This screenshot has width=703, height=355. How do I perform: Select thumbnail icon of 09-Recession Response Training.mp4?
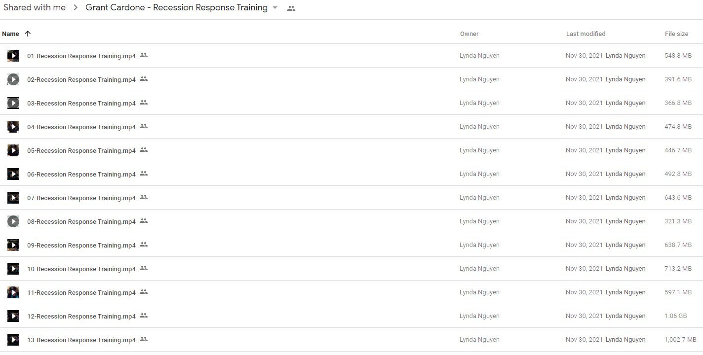coord(13,245)
